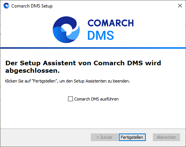Click the Comarch DMS ausführen label text
The image size is (186, 147).
point(96,99)
